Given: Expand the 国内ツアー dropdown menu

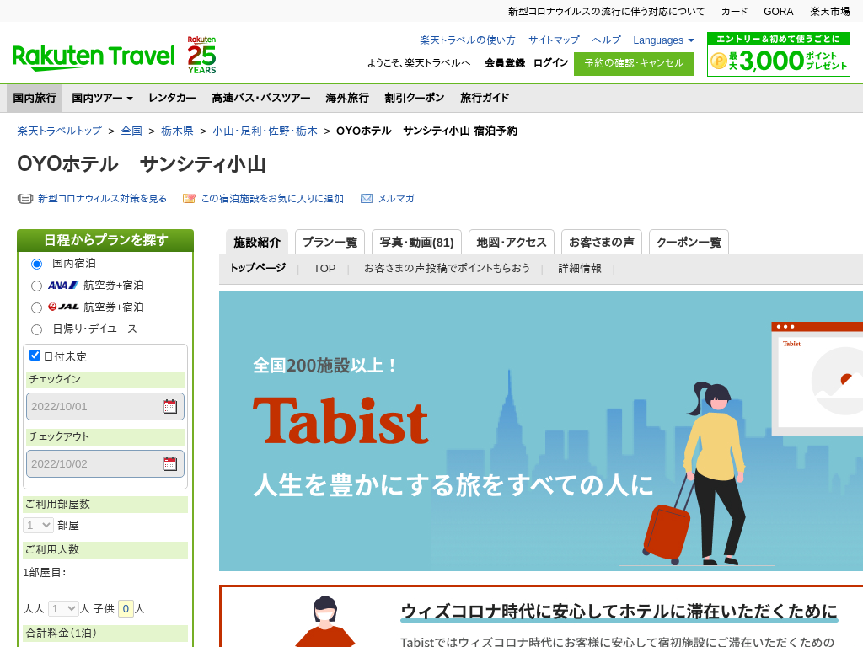Looking at the screenshot, I should coord(102,98).
